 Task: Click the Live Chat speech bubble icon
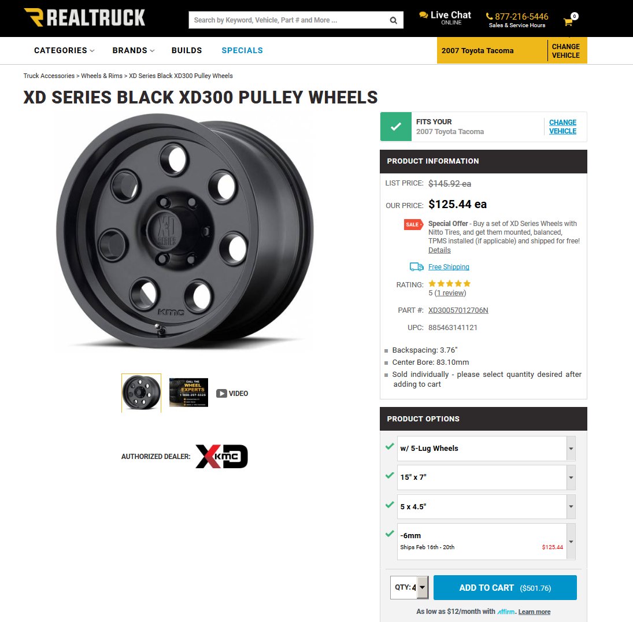pyautogui.click(x=424, y=15)
